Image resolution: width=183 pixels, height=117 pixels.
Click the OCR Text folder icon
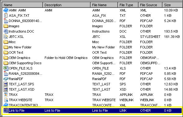pos(6,52)
